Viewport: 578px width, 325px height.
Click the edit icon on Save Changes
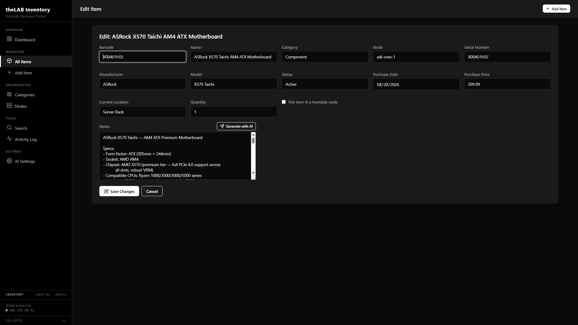coord(106,191)
